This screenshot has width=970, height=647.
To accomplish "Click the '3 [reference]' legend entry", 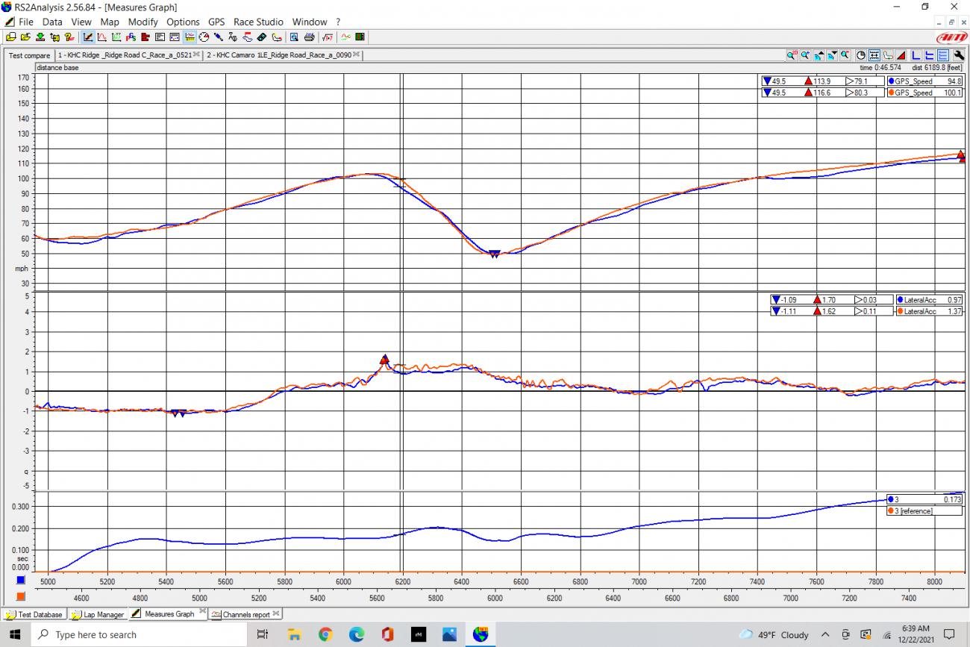I will coord(924,510).
